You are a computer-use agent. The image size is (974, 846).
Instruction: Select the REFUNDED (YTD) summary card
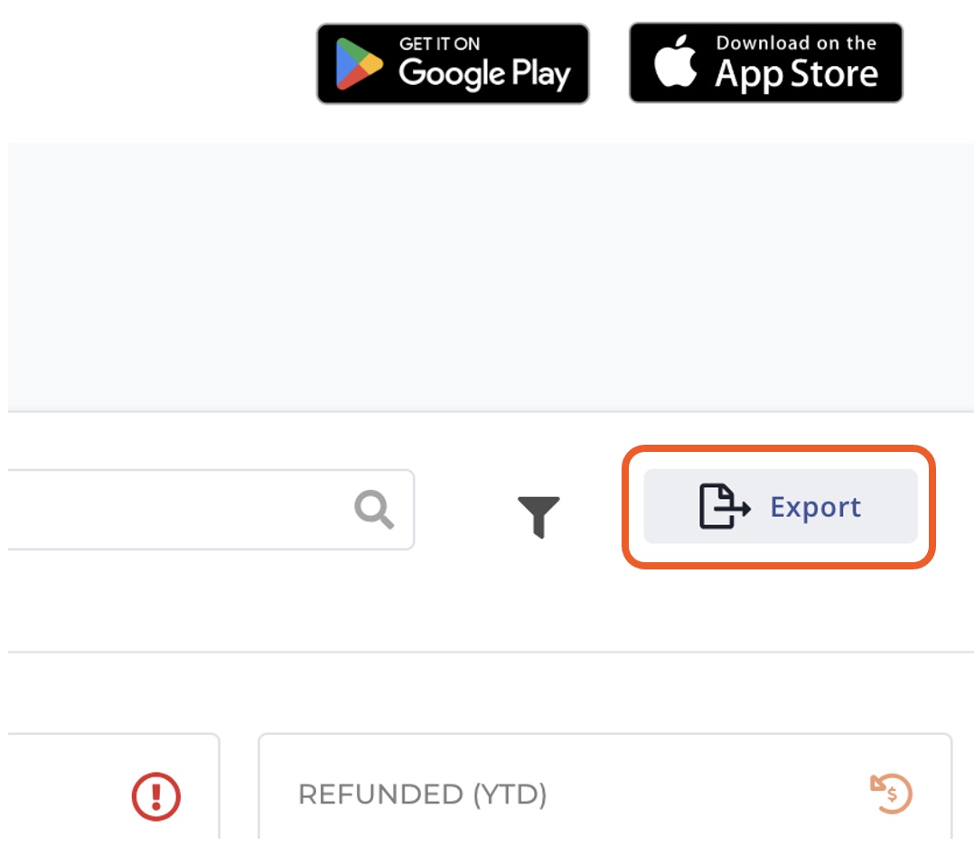[x=605, y=787]
